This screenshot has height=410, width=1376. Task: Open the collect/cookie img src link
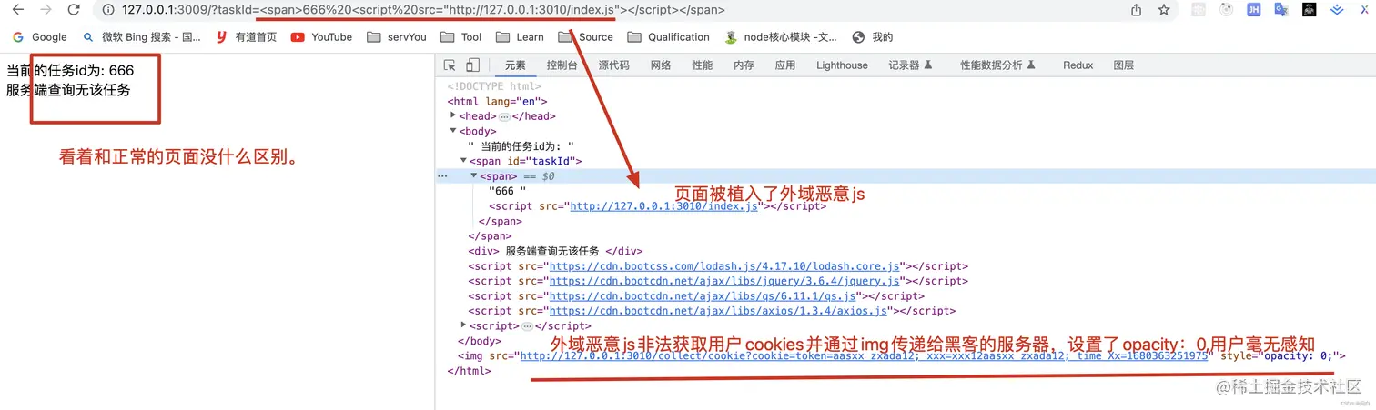(x=864, y=356)
